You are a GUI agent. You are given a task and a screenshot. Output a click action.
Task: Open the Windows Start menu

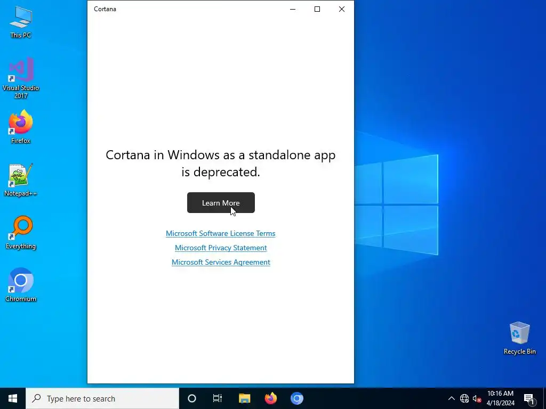[x=13, y=398]
